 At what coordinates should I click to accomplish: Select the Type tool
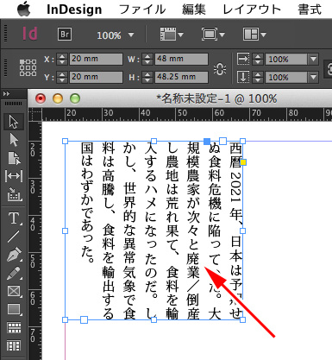click(x=14, y=218)
